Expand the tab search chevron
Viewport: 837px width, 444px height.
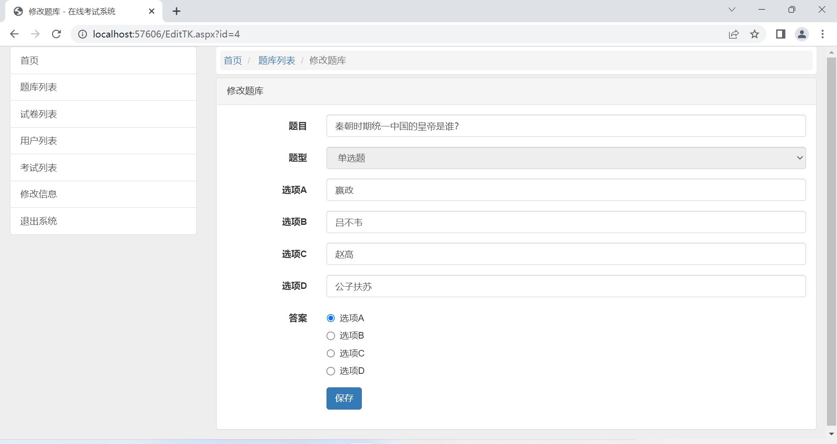click(732, 10)
